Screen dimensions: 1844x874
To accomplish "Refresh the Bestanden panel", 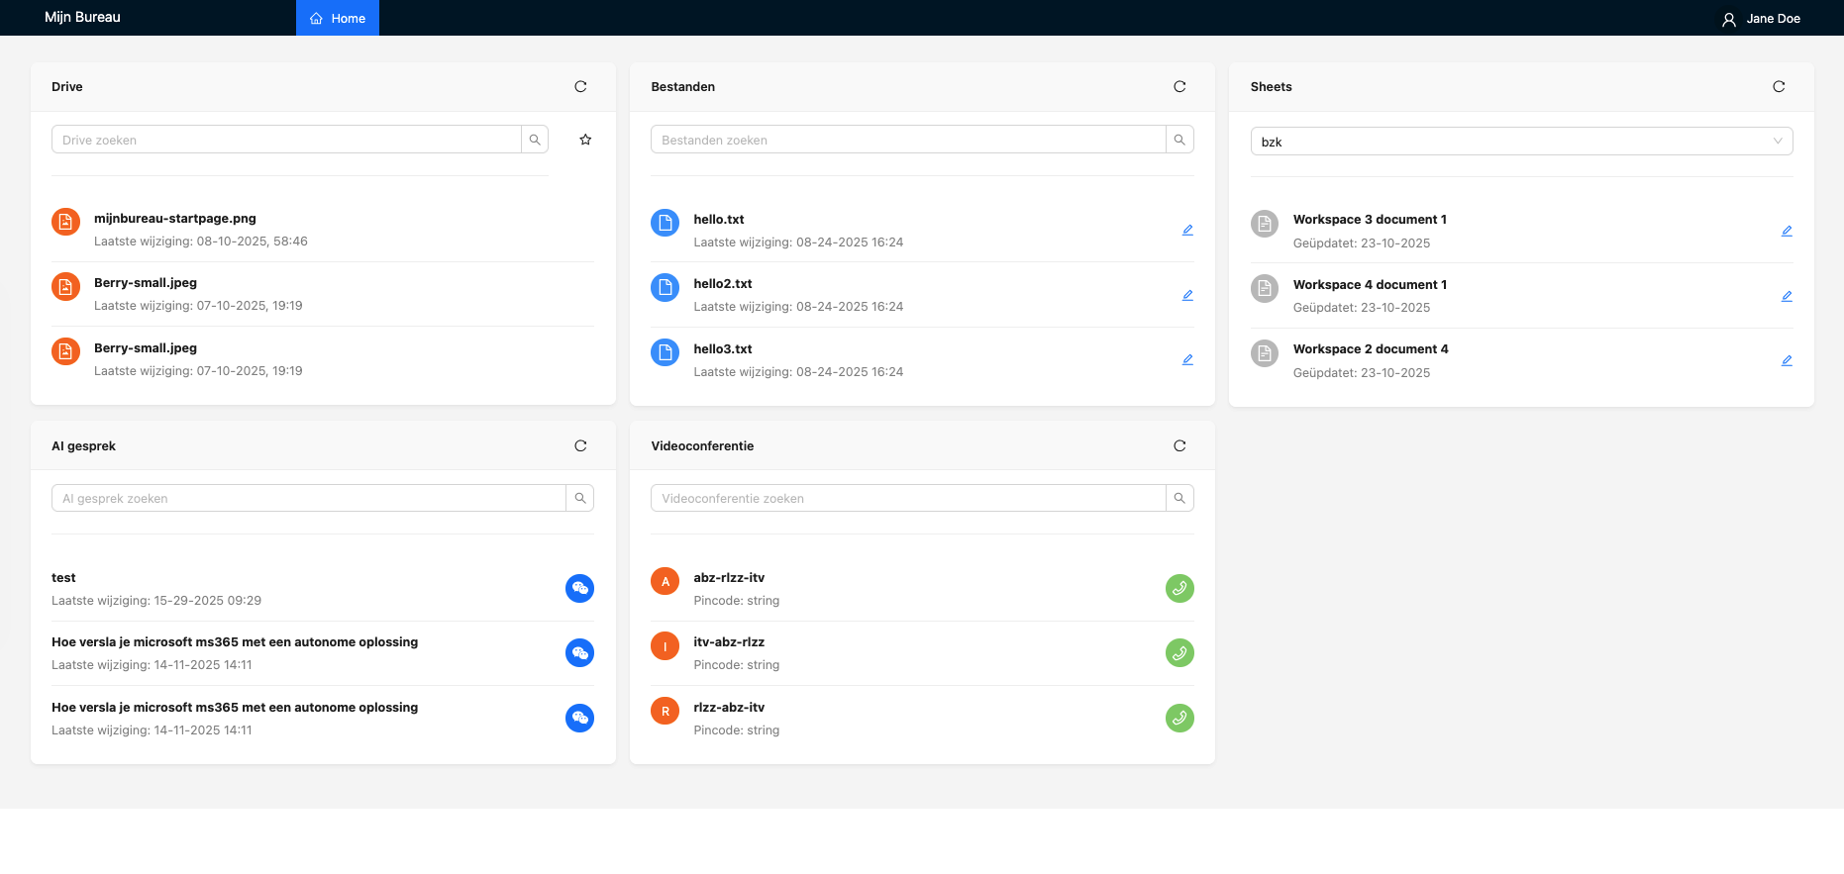I will pos(1179,87).
